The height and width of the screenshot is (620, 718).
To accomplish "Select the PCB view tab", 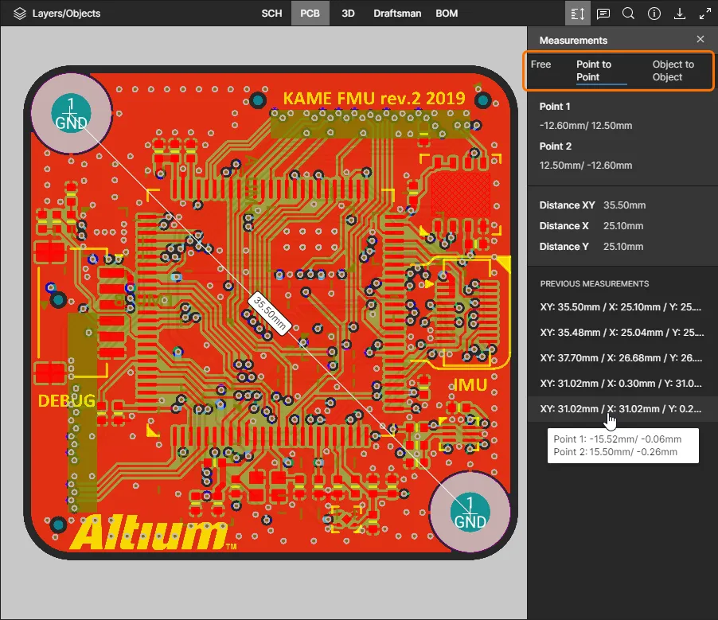I will pos(310,14).
